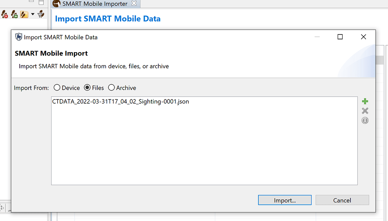Close the Import SMART Mobile Data dialog

click(363, 37)
